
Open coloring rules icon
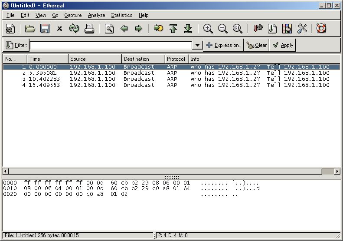coord(287,29)
